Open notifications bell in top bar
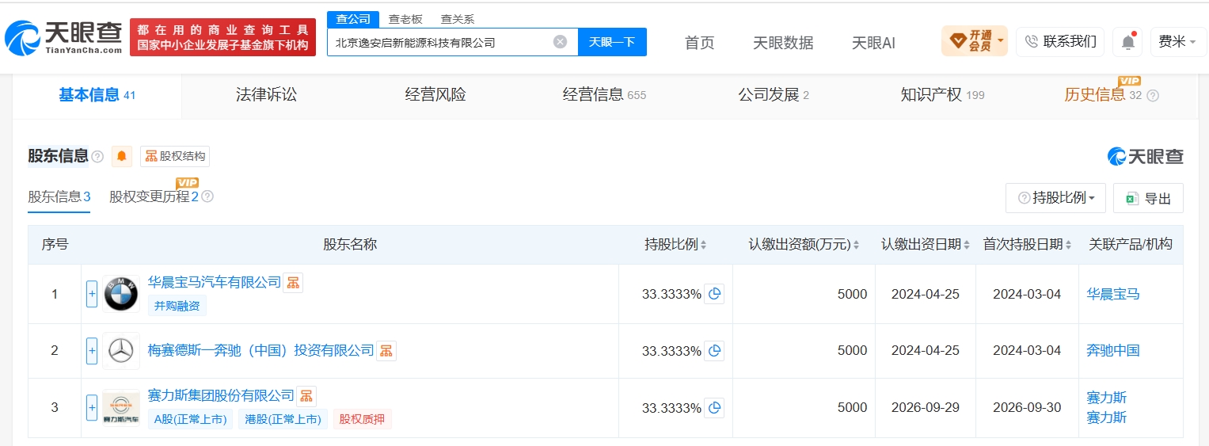The image size is (1209, 446). (x=1127, y=42)
